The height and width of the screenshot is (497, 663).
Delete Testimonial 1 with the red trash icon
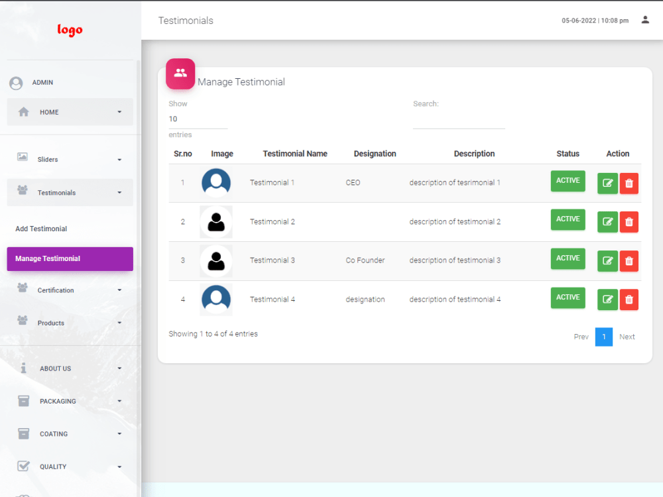(629, 183)
